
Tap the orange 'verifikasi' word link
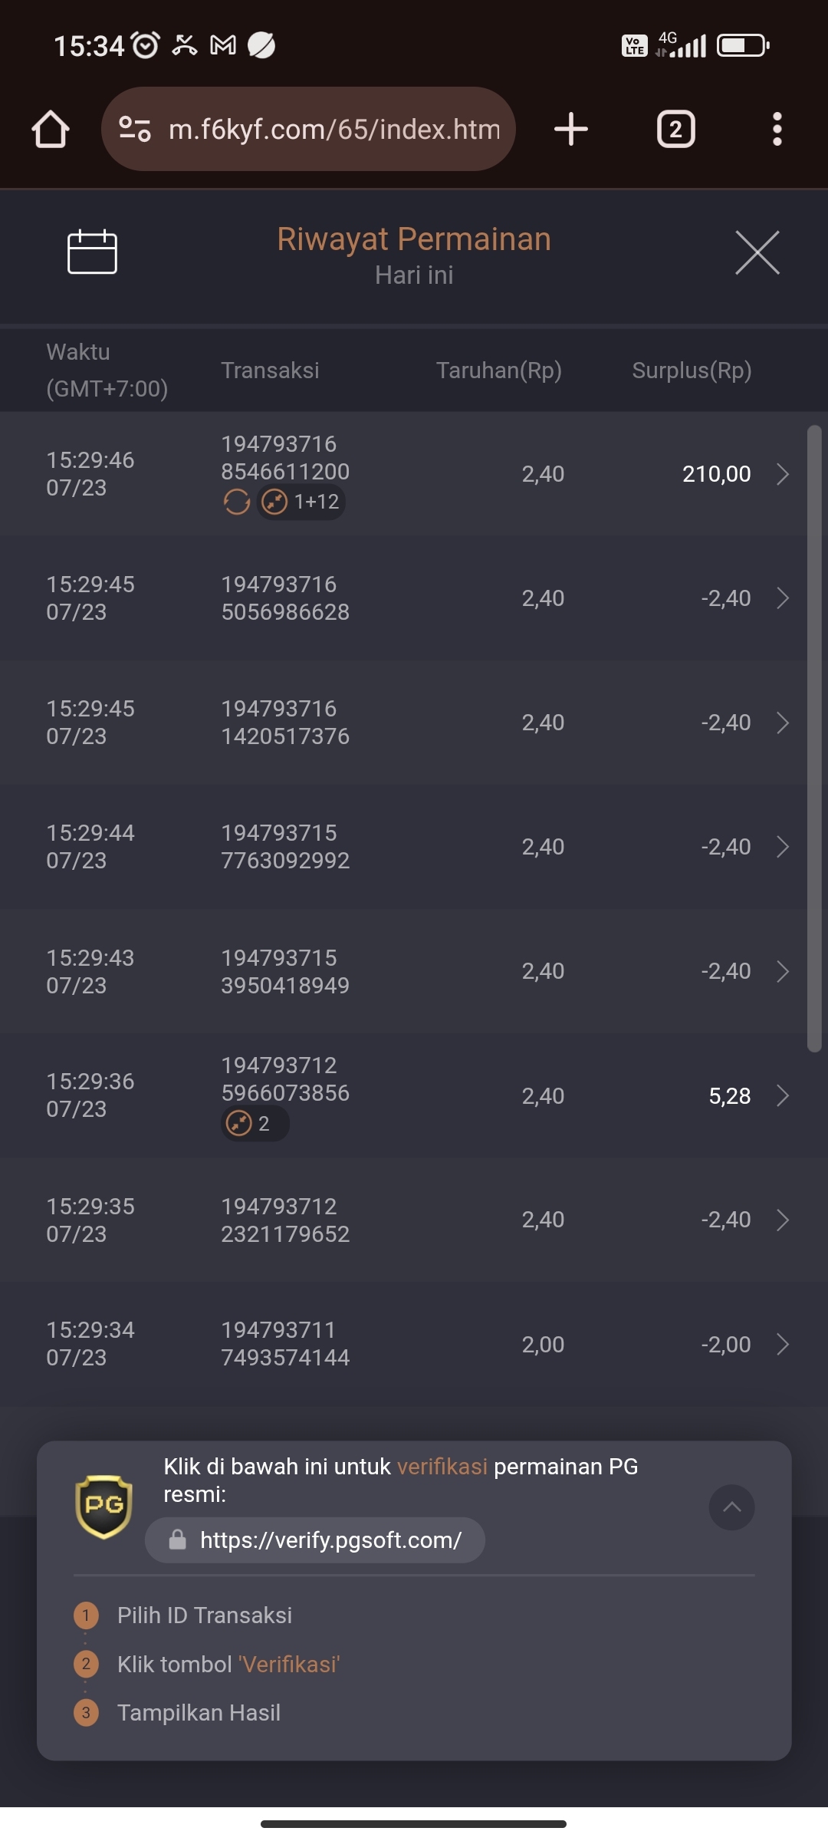pyautogui.click(x=442, y=1466)
